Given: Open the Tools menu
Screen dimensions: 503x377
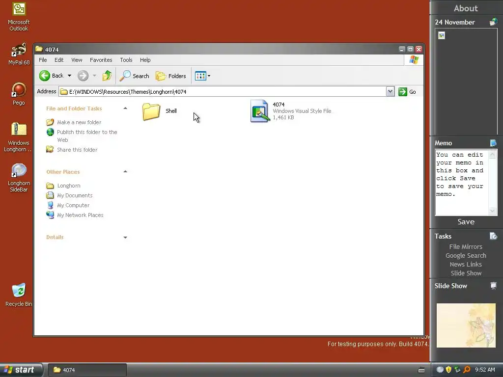Looking at the screenshot, I should coord(126,60).
